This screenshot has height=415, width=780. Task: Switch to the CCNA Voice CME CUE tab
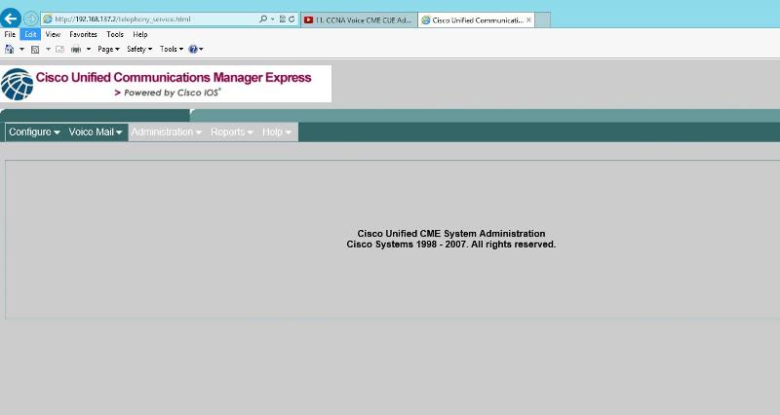[359, 19]
